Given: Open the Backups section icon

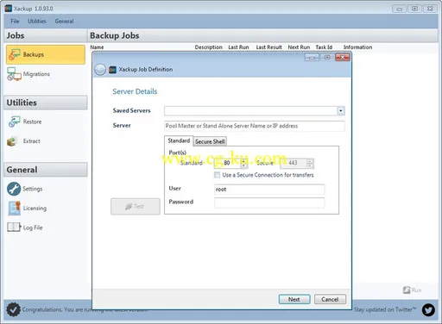Looking at the screenshot, I should pos(14,54).
